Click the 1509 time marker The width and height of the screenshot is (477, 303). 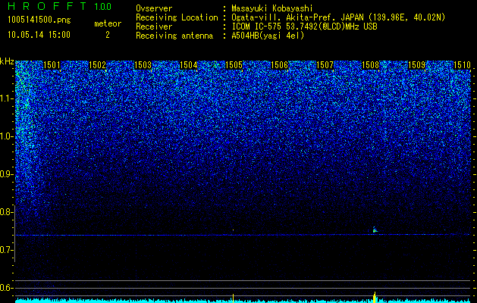tap(416, 65)
